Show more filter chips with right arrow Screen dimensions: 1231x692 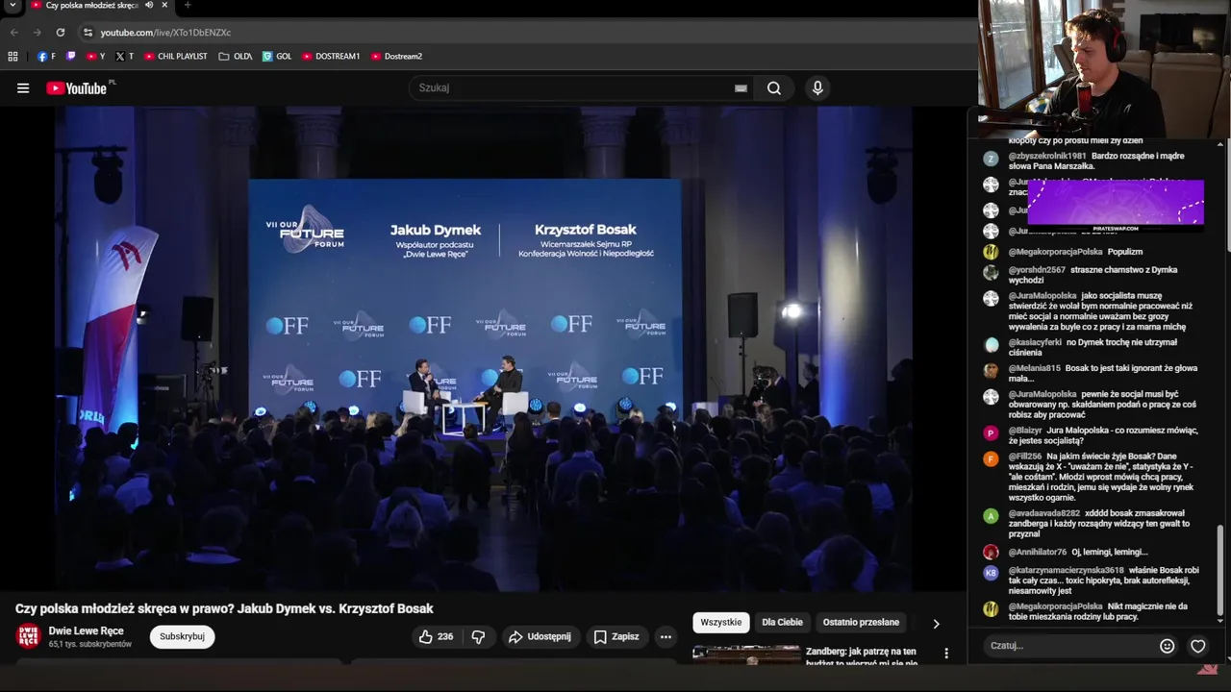[x=936, y=624]
